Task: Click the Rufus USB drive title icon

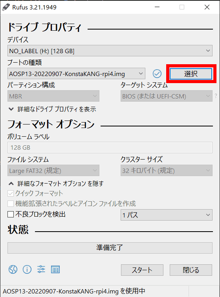Action: [6, 7]
